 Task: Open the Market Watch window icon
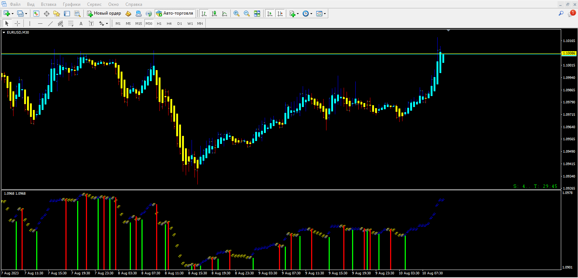[x=36, y=14]
